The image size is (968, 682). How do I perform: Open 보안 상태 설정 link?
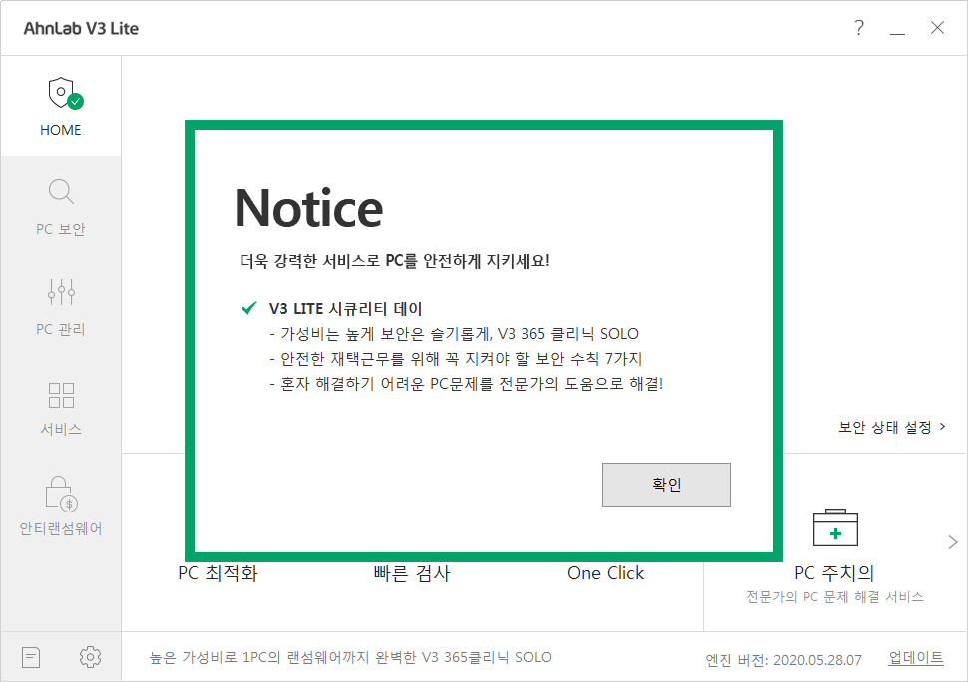tap(891, 427)
